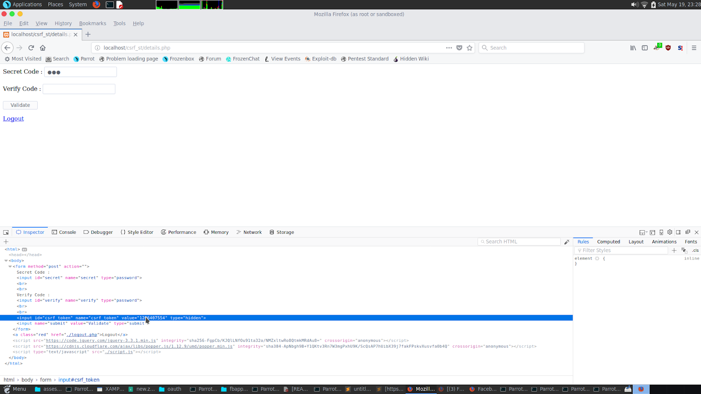Open a new tab with plus button
This screenshot has height=394, width=701.
[88, 34]
